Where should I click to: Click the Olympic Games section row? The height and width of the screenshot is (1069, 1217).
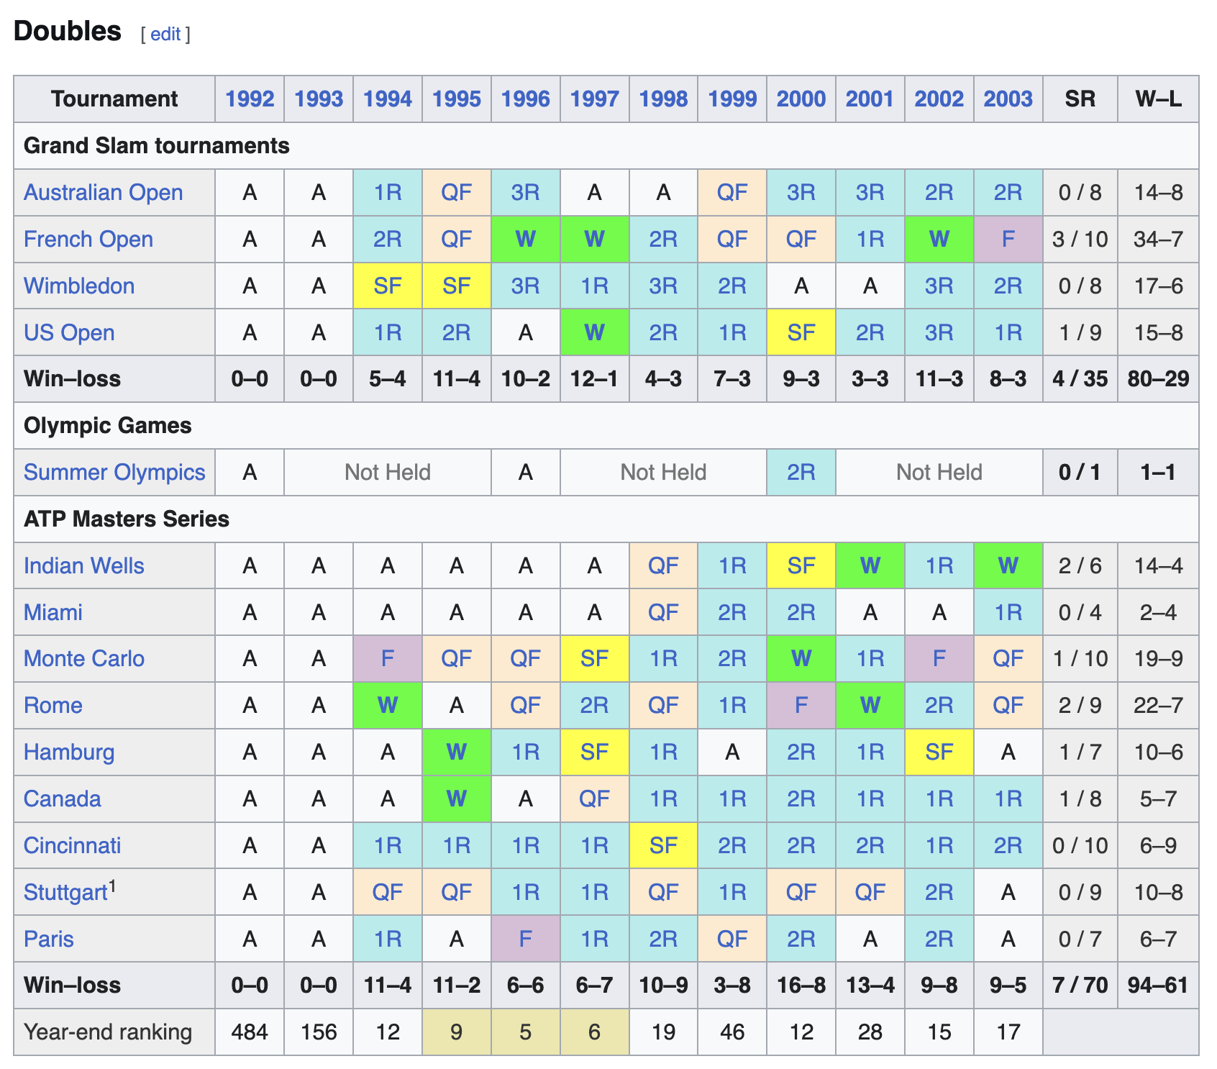[606, 426]
